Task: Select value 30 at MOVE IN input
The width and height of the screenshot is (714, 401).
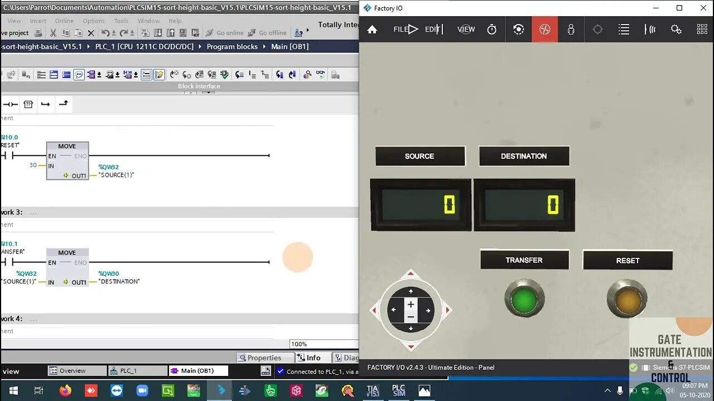Action: pos(33,165)
